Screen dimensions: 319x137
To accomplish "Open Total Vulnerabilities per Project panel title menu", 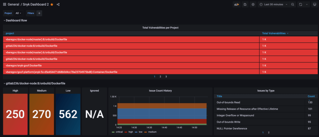I will 160,28.
